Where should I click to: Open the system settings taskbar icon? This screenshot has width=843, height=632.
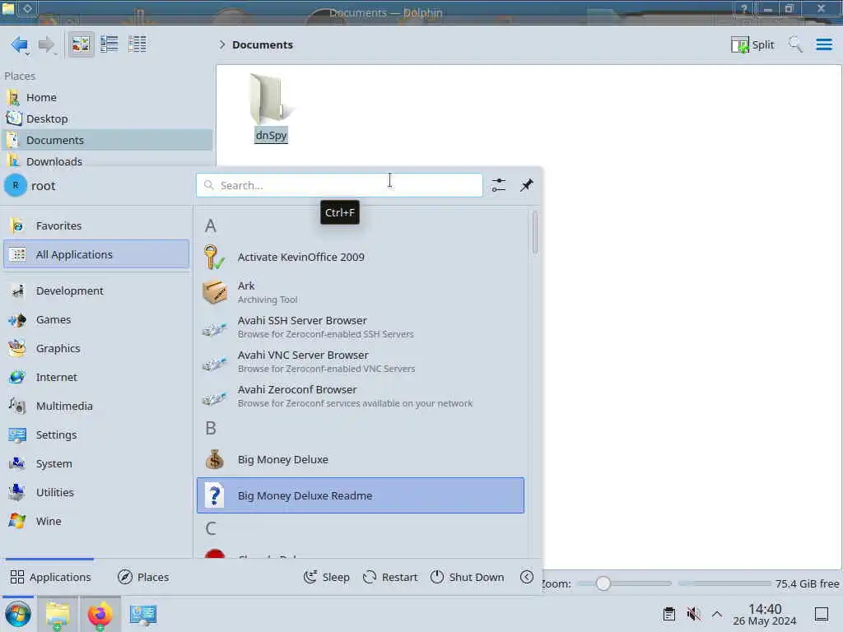point(143,614)
